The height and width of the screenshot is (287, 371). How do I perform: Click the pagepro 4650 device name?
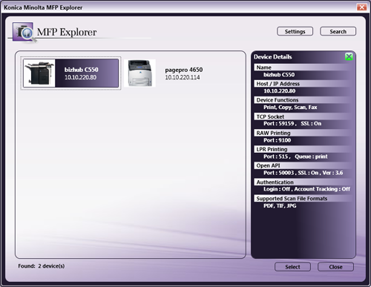184,70
